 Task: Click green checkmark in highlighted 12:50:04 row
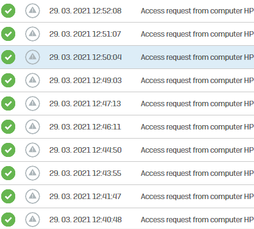click(x=8, y=57)
